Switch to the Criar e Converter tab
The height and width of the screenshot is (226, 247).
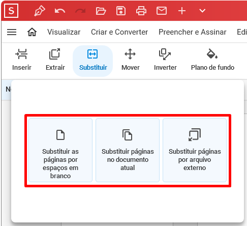point(119,32)
